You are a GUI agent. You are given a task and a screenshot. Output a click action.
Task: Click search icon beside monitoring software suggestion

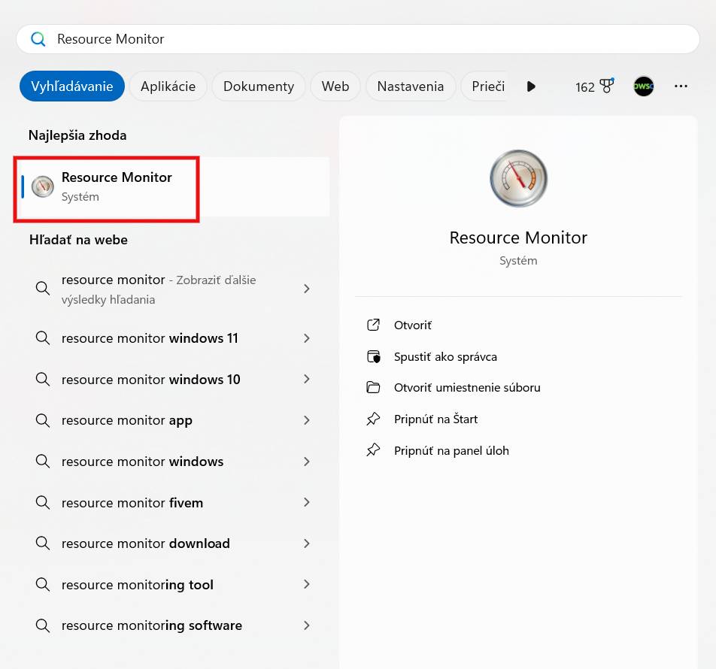pyautogui.click(x=42, y=625)
